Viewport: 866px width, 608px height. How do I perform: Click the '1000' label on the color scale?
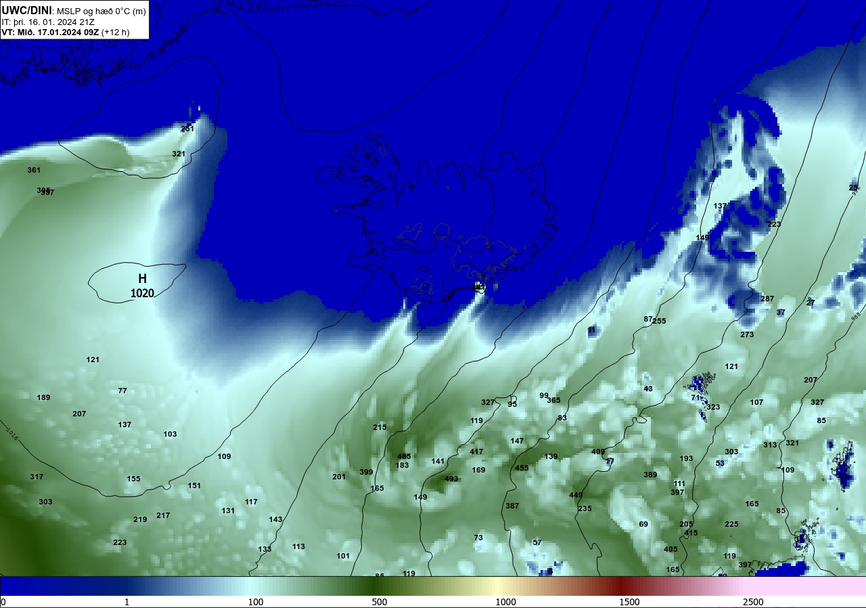[505, 602]
